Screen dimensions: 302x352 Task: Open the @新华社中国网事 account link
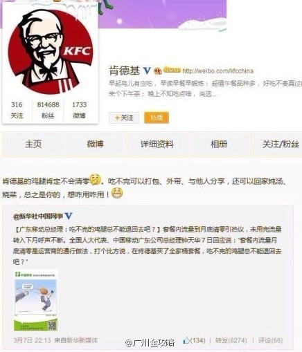coord(38,216)
